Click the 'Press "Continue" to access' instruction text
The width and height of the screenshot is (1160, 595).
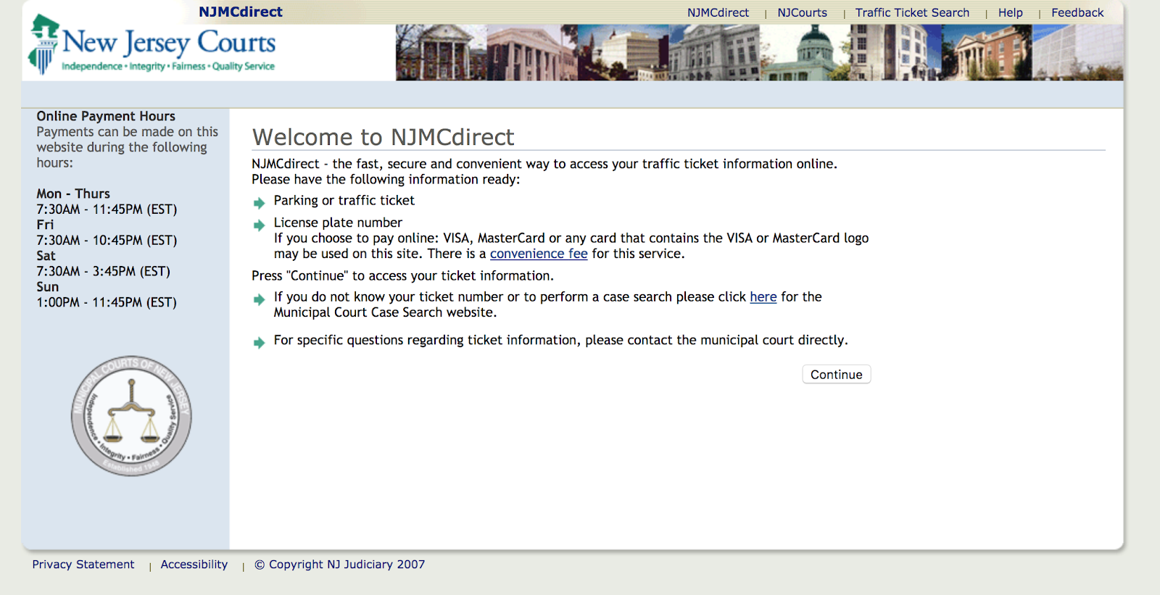[x=402, y=276]
